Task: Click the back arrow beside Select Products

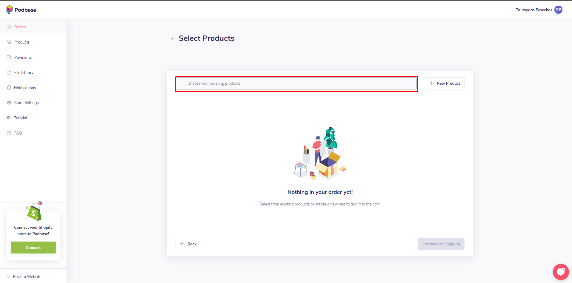Action: point(173,38)
